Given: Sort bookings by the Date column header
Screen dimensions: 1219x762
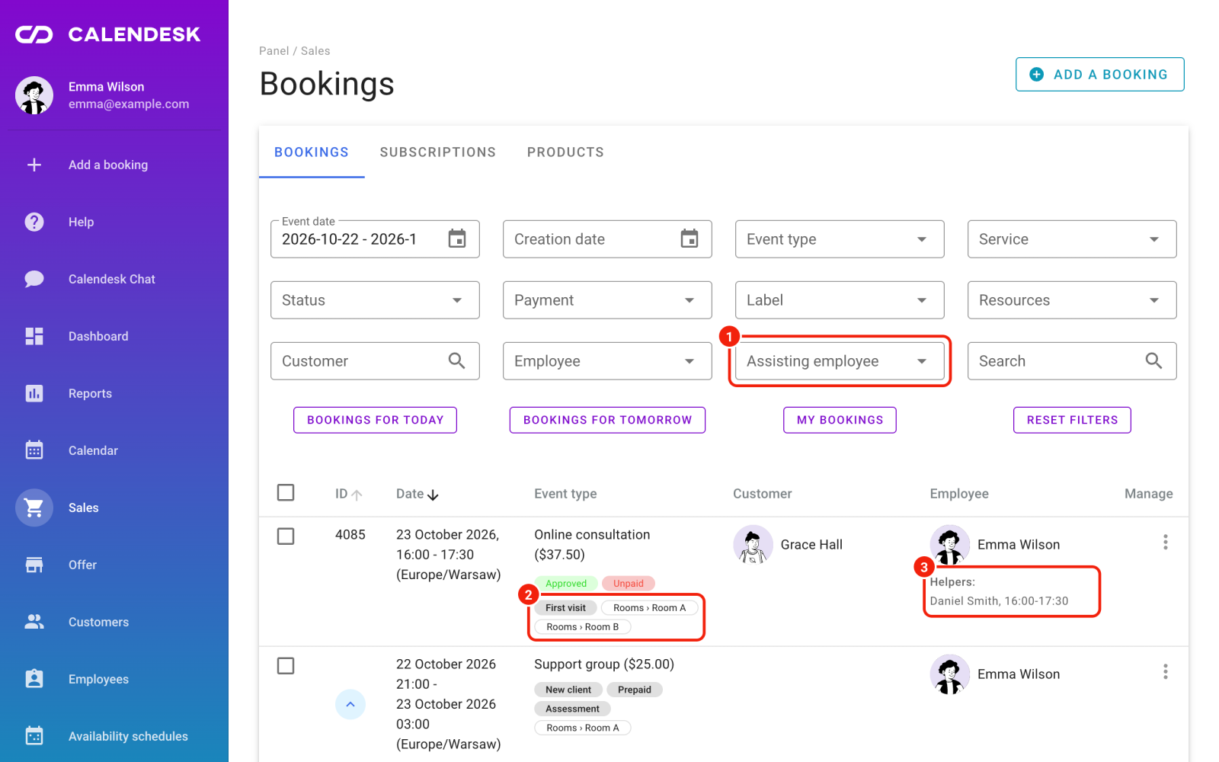Looking at the screenshot, I should tap(417, 494).
